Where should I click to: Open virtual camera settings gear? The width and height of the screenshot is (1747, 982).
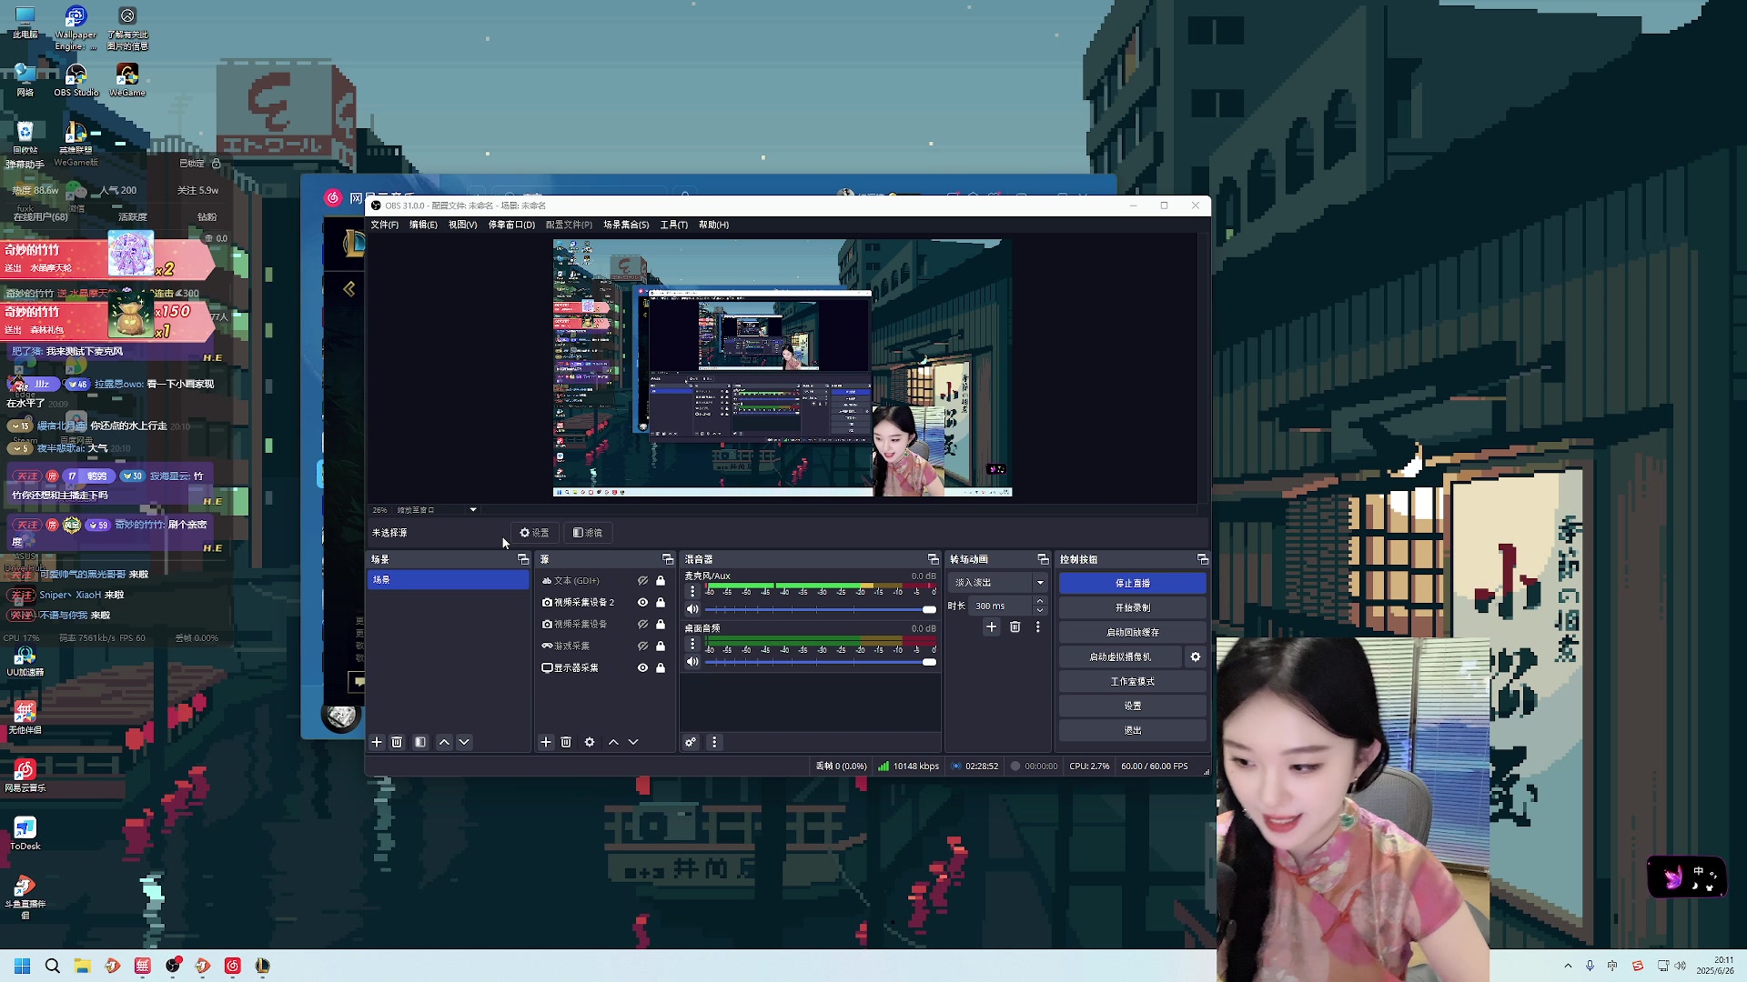1196,656
